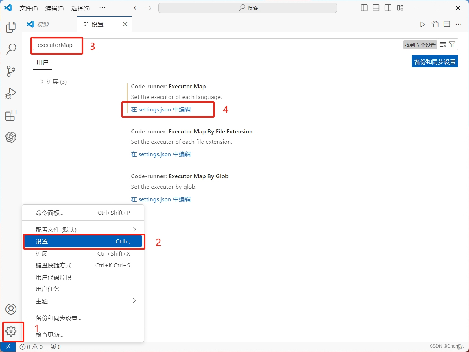469x352 pixels.
Task: Clear the settings search input icon
Action: [x=443, y=45]
